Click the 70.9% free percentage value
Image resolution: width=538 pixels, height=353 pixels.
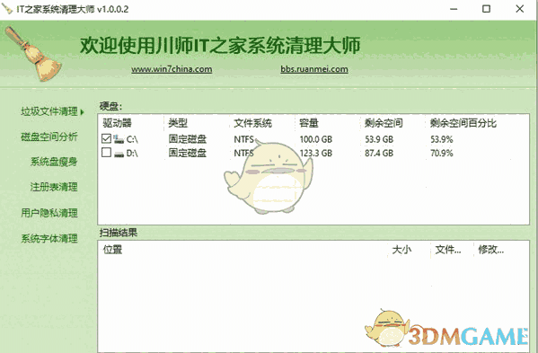[442, 153]
